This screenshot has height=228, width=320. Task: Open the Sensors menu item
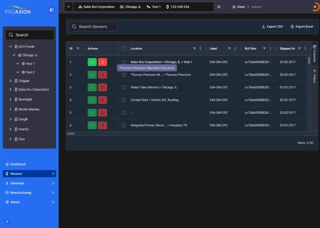[x=29, y=174]
